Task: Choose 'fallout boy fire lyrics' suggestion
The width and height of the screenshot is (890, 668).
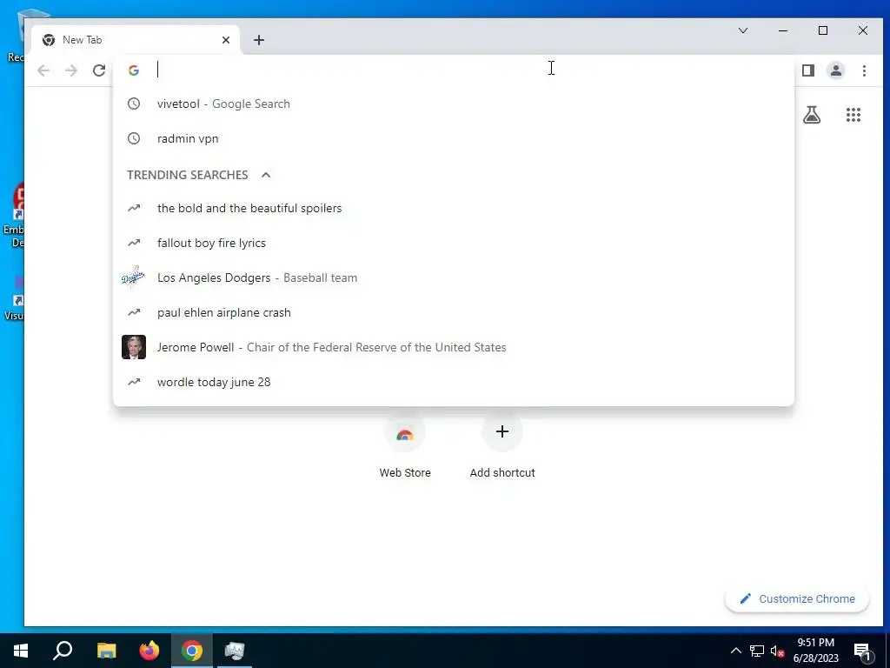Action: click(x=454, y=244)
